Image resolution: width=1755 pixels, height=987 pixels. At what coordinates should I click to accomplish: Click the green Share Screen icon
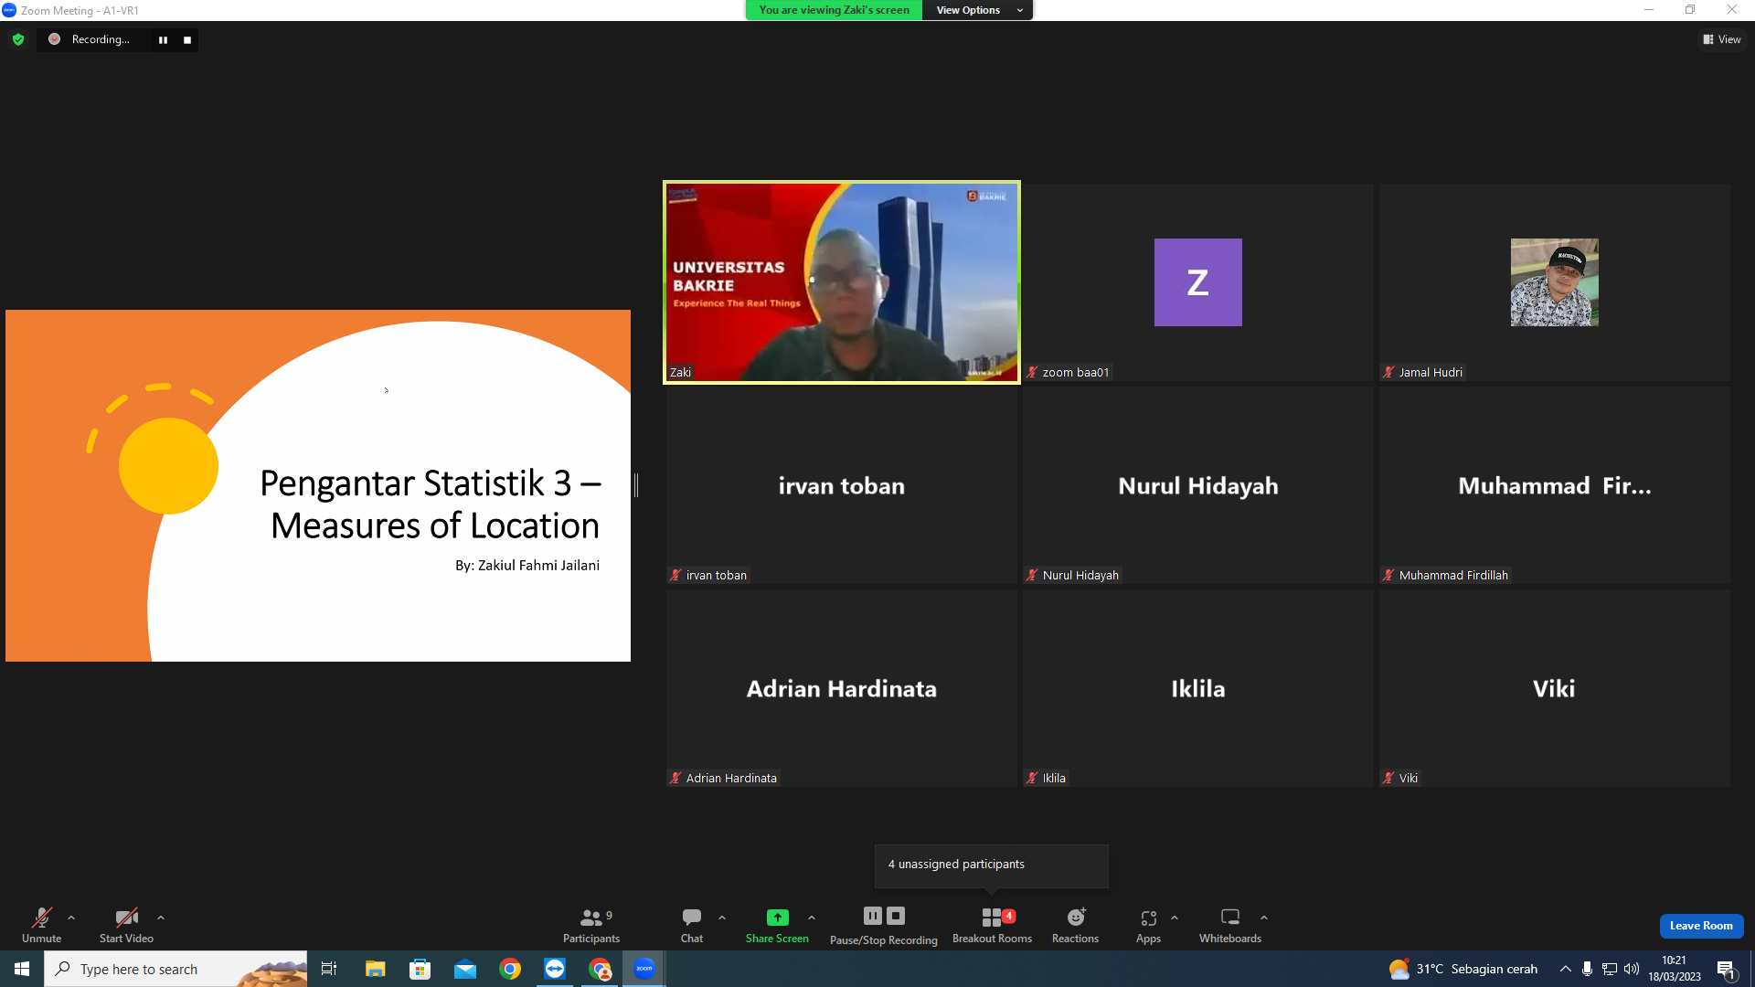pos(777,917)
